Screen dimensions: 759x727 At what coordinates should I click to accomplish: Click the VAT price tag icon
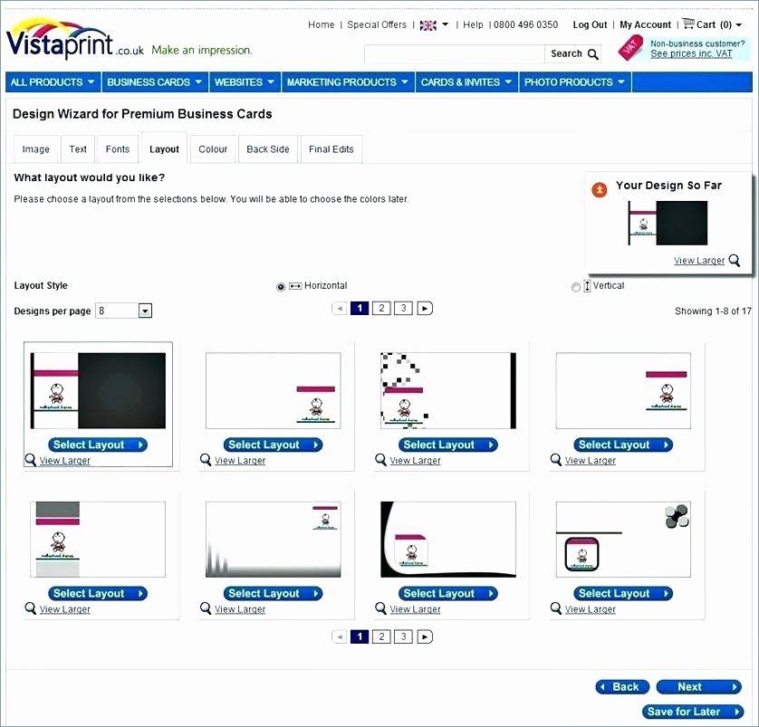630,48
